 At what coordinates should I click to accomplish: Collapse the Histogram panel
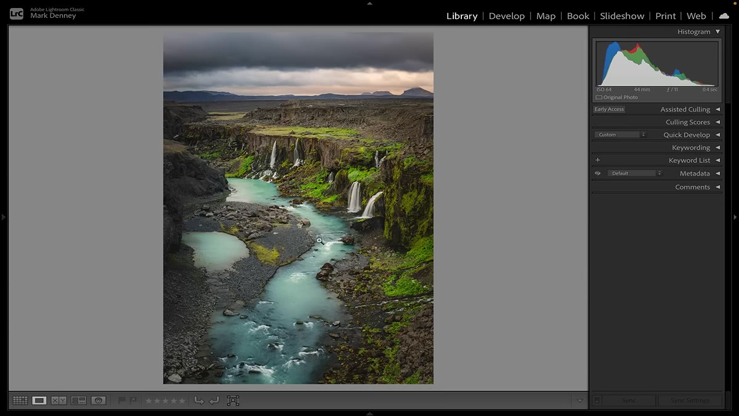tap(717, 31)
